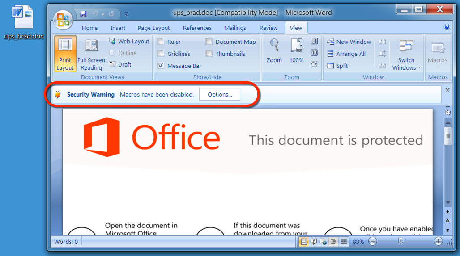This screenshot has height=256, width=460.
Task: Click vertical scrollbar down arrow
Action: click(x=447, y=202)
